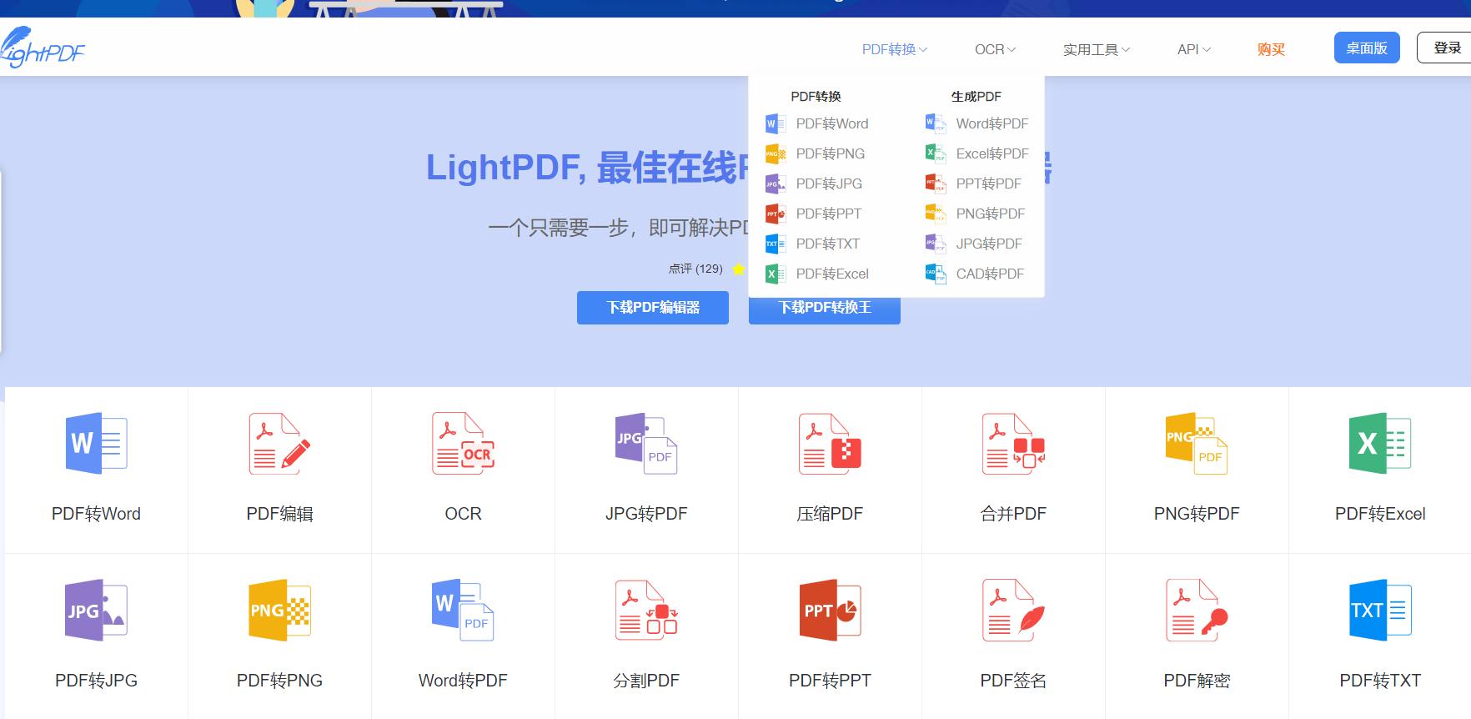This screenshot has height=719, width=1471.
Task: Click the PDF签名 signature icon
Action: point(1013,611)
